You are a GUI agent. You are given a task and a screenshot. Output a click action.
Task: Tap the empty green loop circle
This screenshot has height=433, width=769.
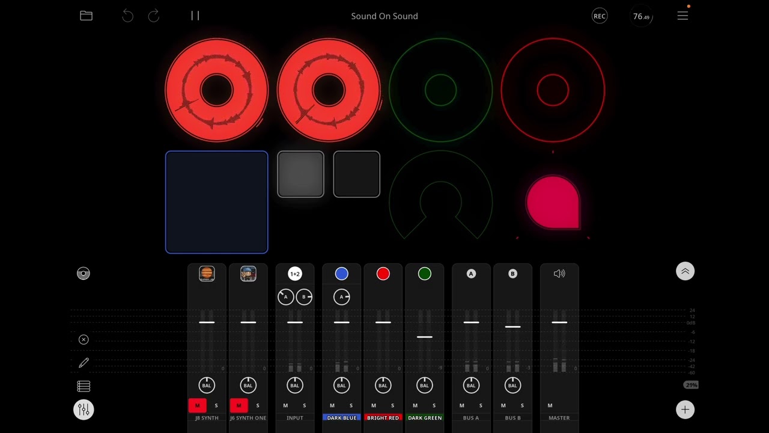(440, 90)
